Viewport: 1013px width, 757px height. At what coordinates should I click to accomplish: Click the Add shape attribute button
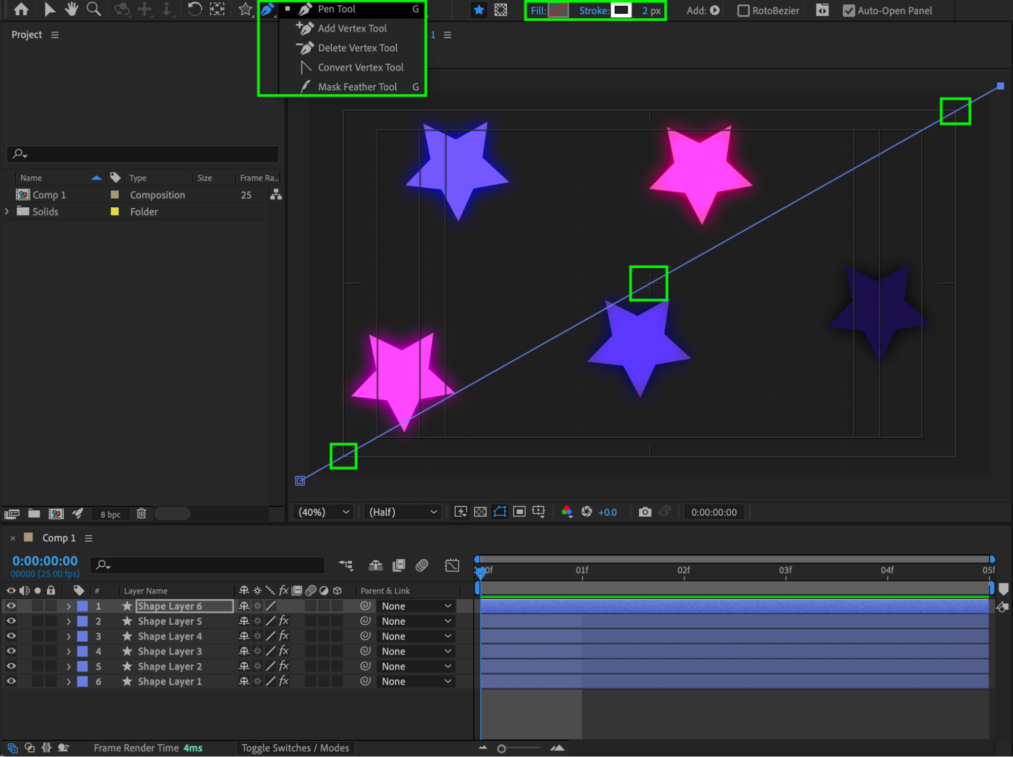(x=715, y=11)
